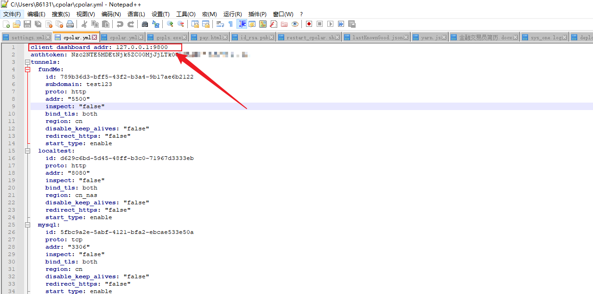Create a new file with the New icon
593x294 pixels.
[x=6, y=24]
